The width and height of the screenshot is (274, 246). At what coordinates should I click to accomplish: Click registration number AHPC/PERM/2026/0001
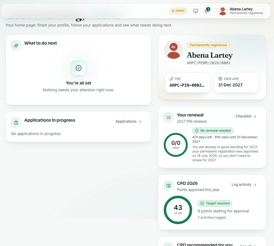coord(209,63)
